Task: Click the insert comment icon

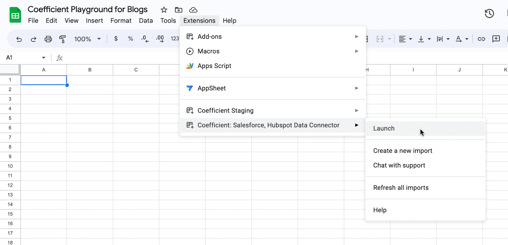Action: click(496, 39)
